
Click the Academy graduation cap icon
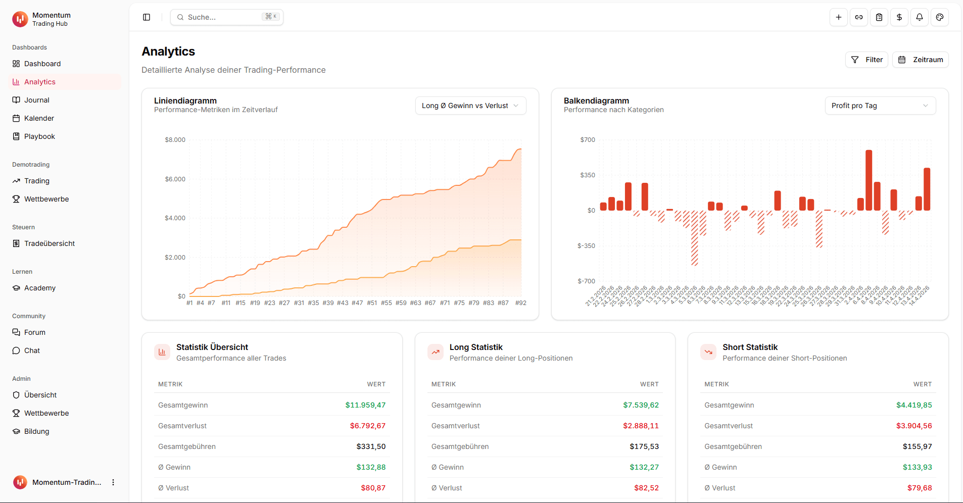[16, 288]
